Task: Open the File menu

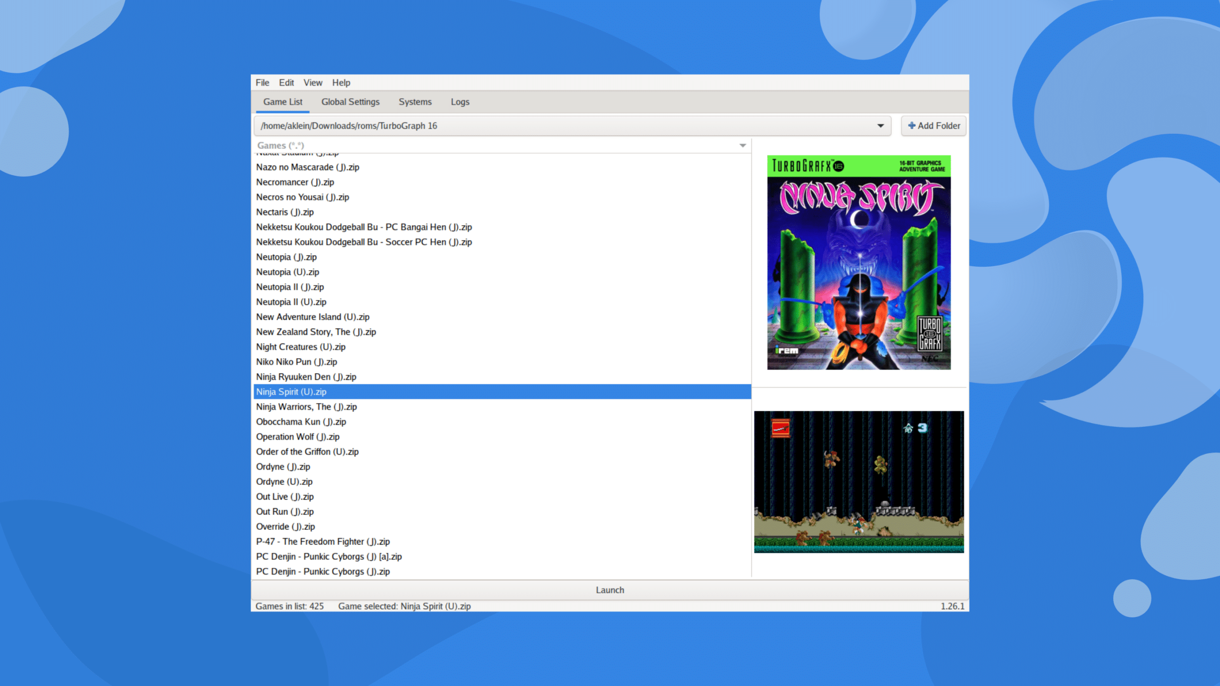Action: point(262,82)
